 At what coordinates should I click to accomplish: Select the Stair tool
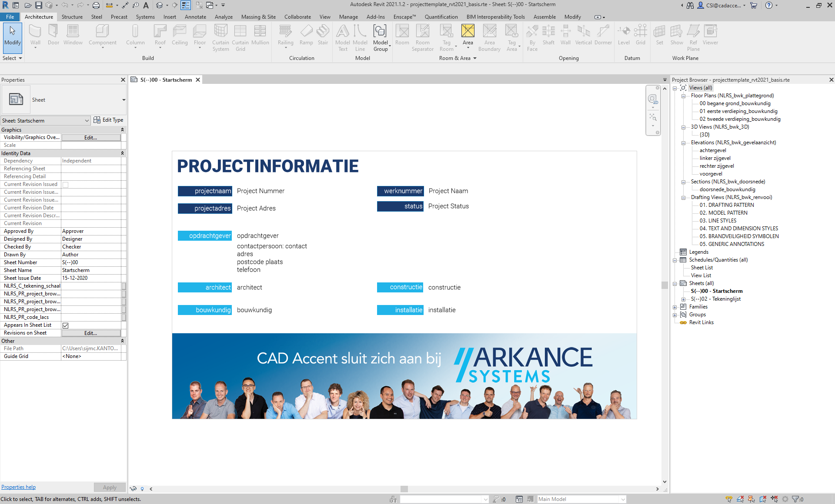323,36
